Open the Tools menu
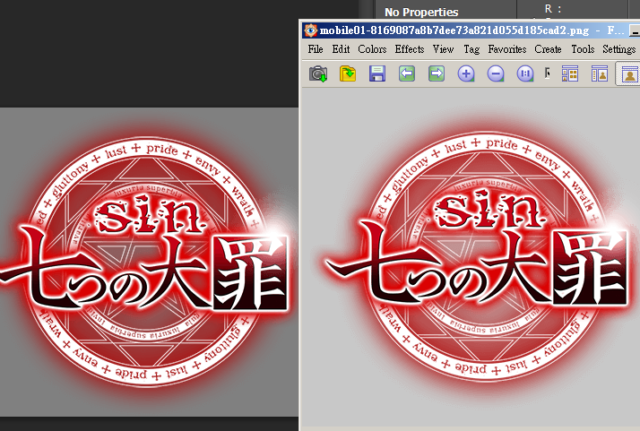Viewport: 640px width, 431px height. click(583, 49)
